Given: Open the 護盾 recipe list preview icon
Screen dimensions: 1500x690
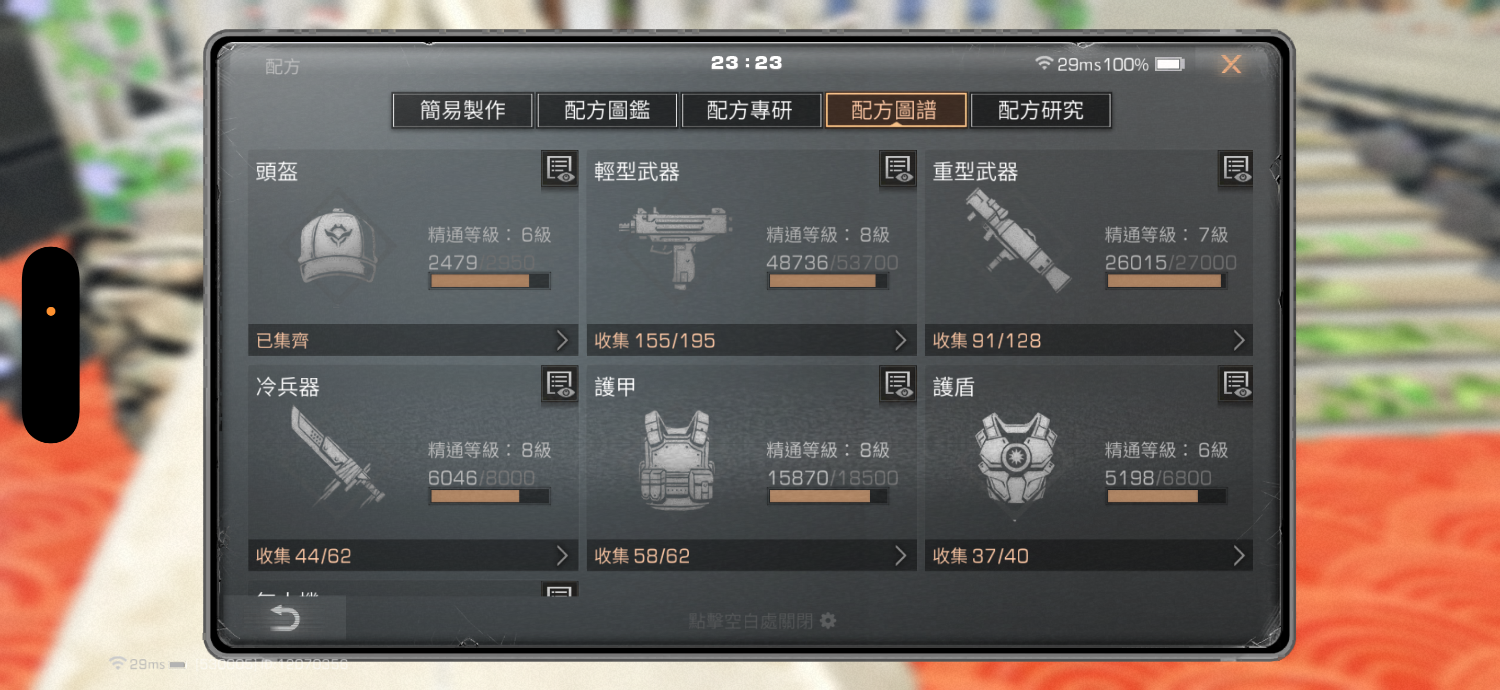Looking at the screenshot, I should tap(1236, 384).
